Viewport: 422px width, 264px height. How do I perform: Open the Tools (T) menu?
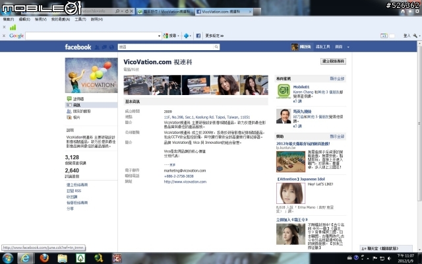click(x=80, y=19)
